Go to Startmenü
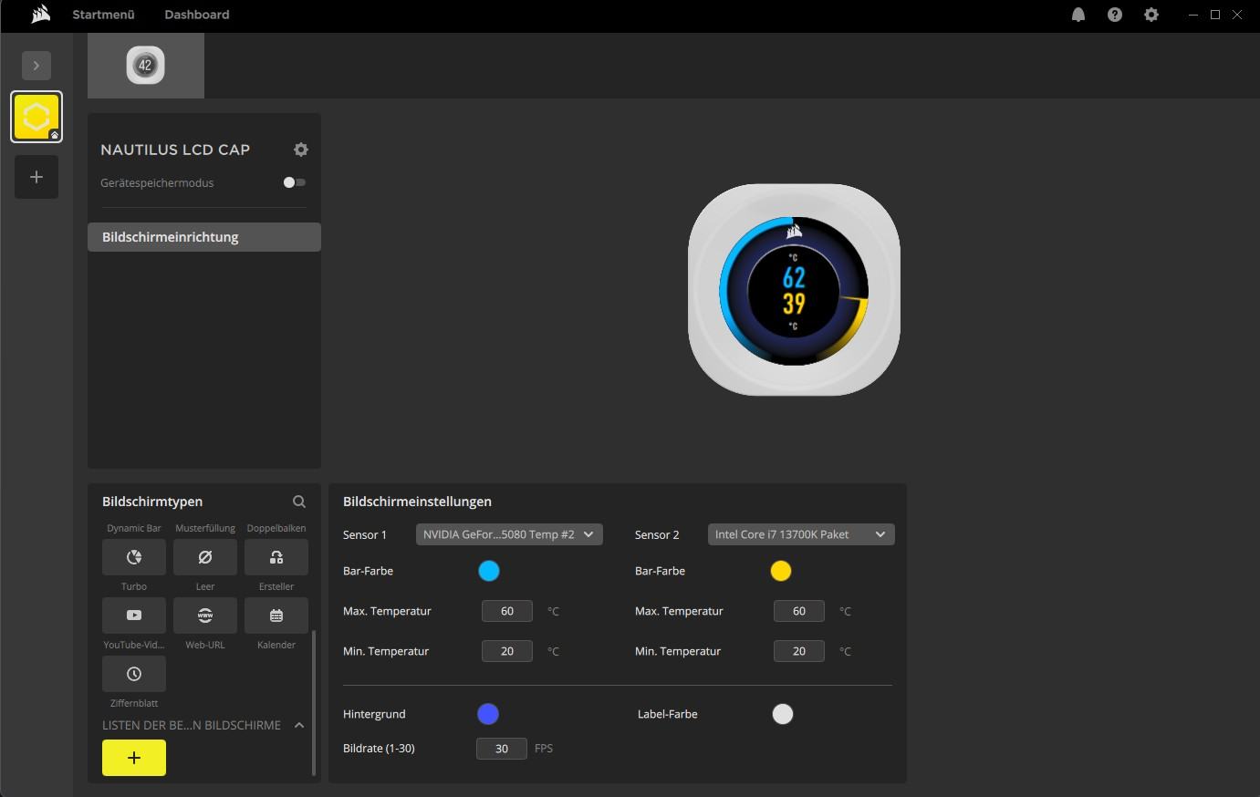 [x=103, y=15]
